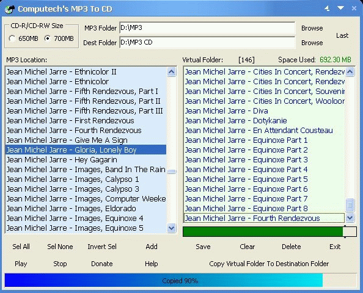The image size is (363, 293).
Task: Select Hey Gagarin track
Action: pyautogui.click(x=86, y=160)
